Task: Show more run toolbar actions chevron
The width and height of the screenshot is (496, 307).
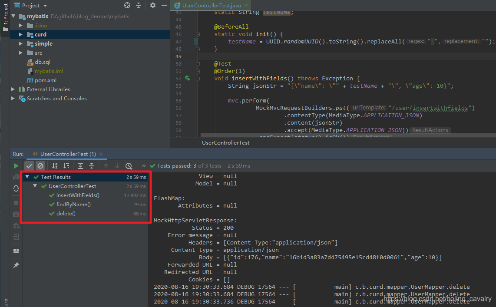Action: coord(144,166)
